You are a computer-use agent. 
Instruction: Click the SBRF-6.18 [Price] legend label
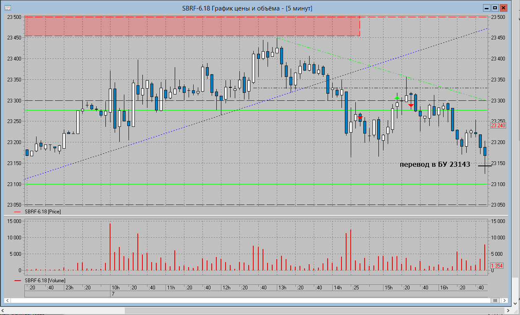[x=42, y=212]
